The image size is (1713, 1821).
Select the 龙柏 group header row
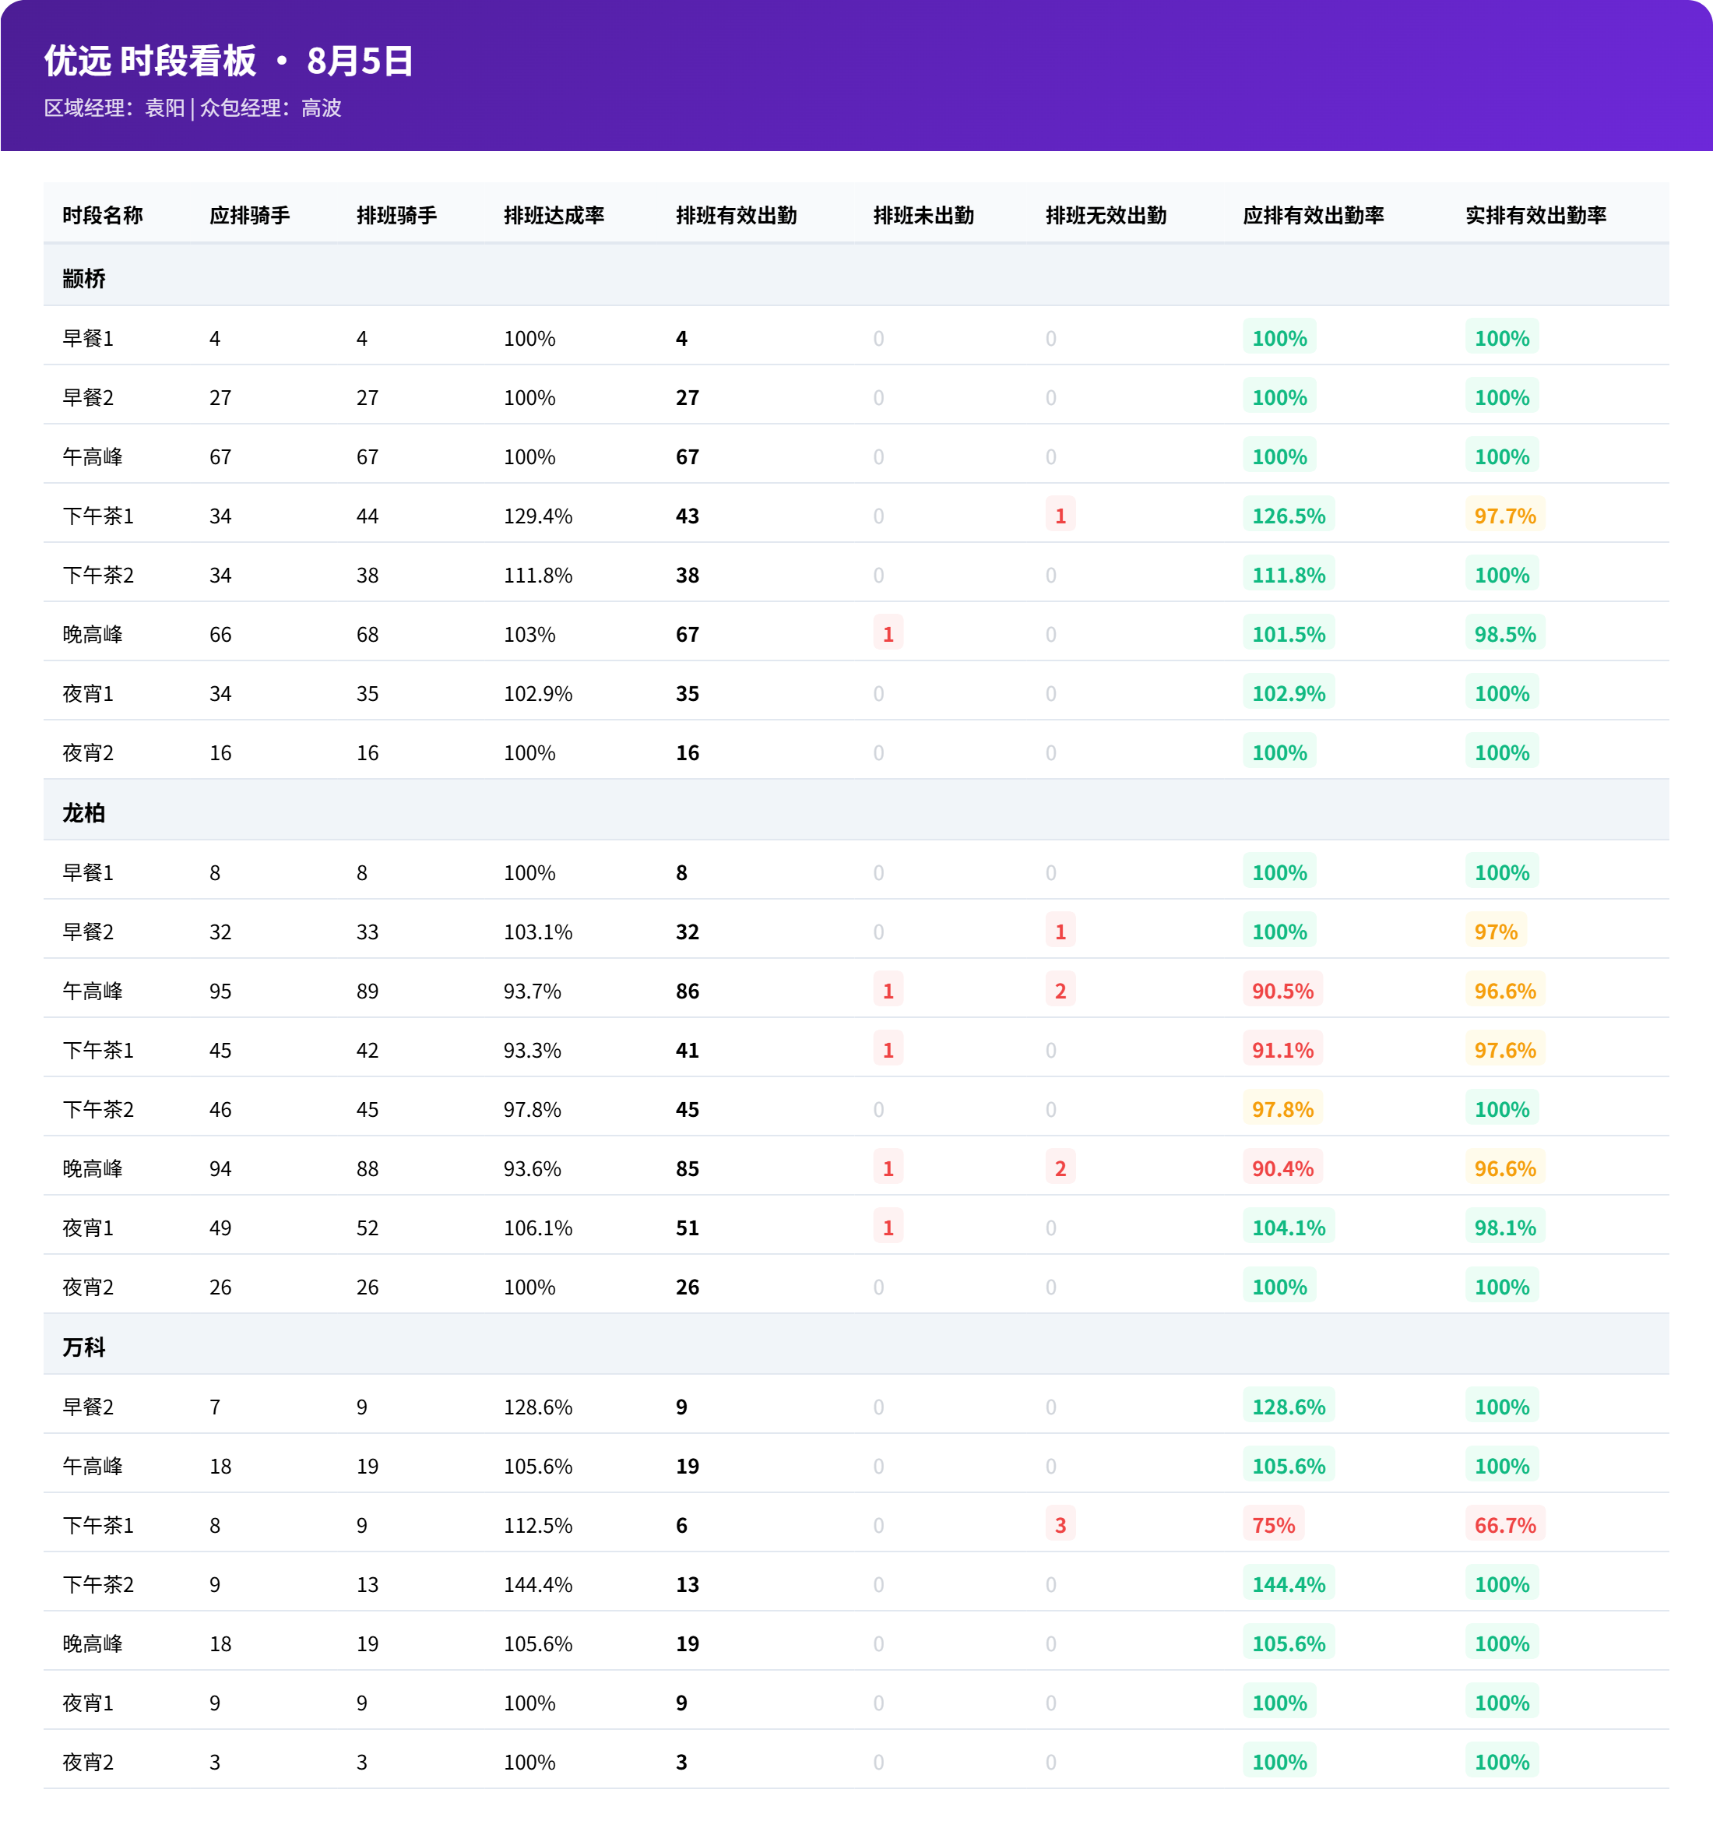point(856,810)
